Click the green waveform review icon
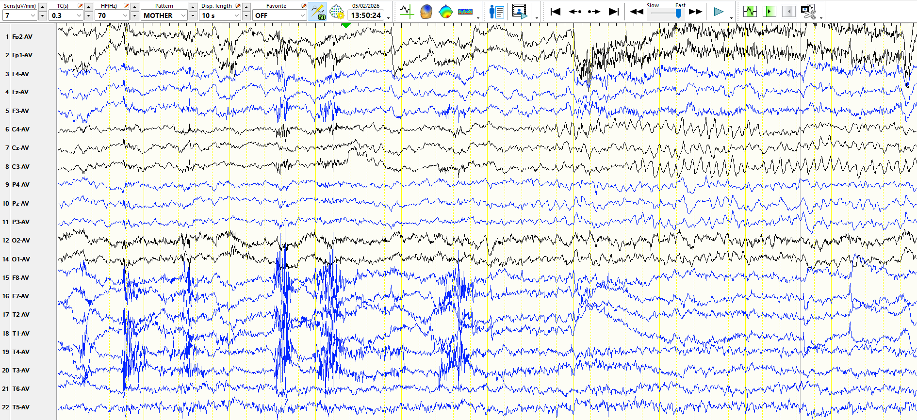917x420 pixels. click(750, 11)
